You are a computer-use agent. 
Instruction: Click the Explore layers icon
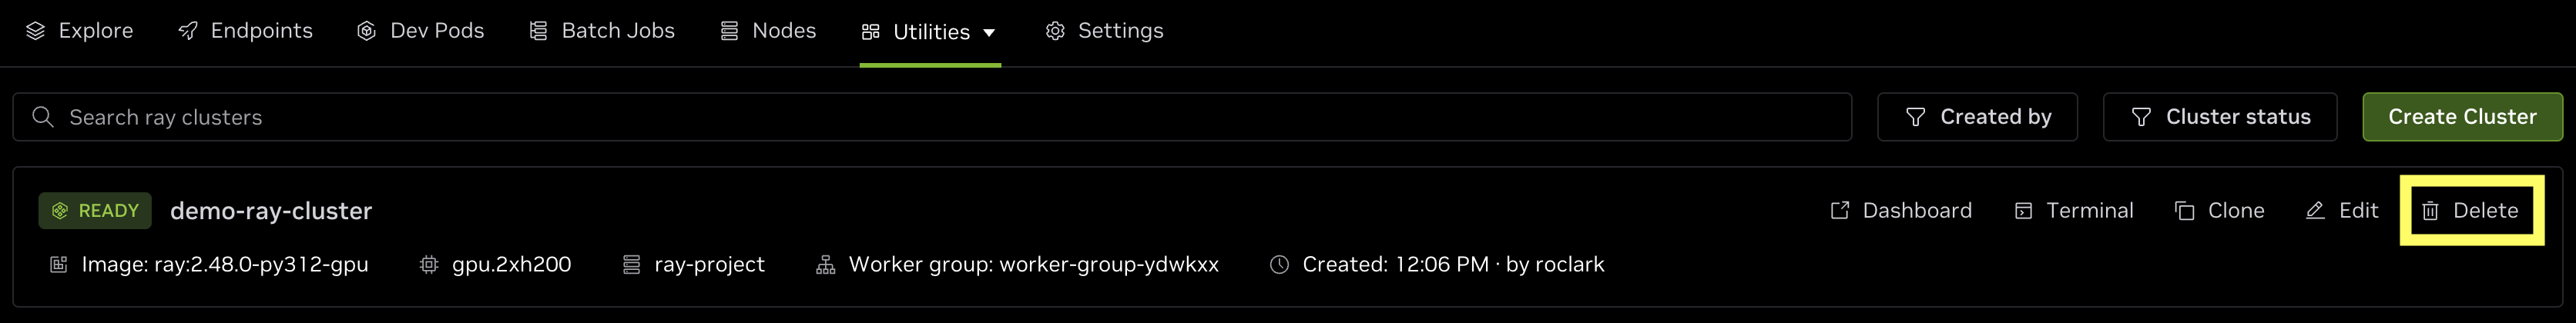(x=36, y=31)
